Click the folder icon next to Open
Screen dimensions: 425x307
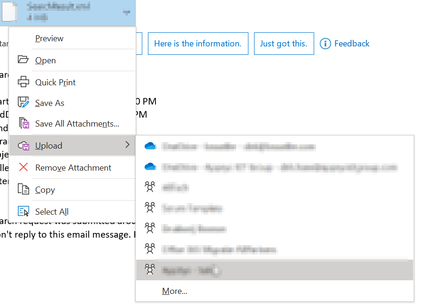coord(23,60)
